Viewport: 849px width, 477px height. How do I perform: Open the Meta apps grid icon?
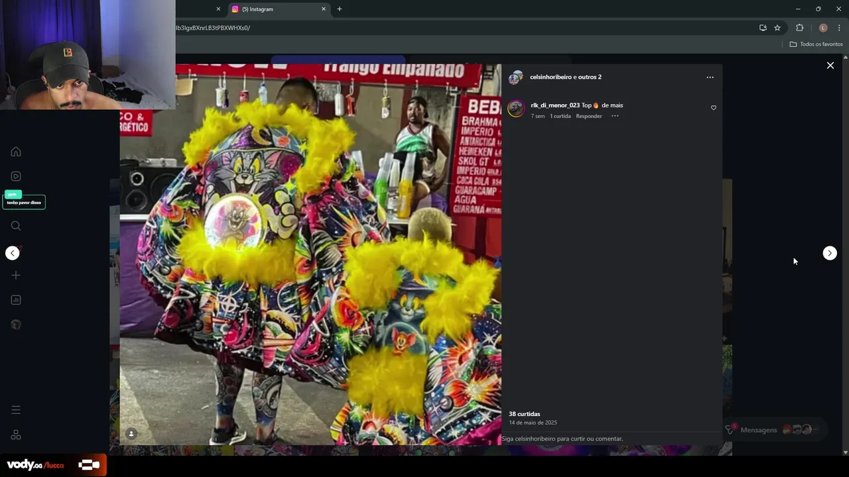(16, 435)
